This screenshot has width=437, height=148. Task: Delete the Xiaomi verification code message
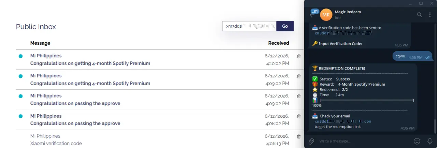299,136
